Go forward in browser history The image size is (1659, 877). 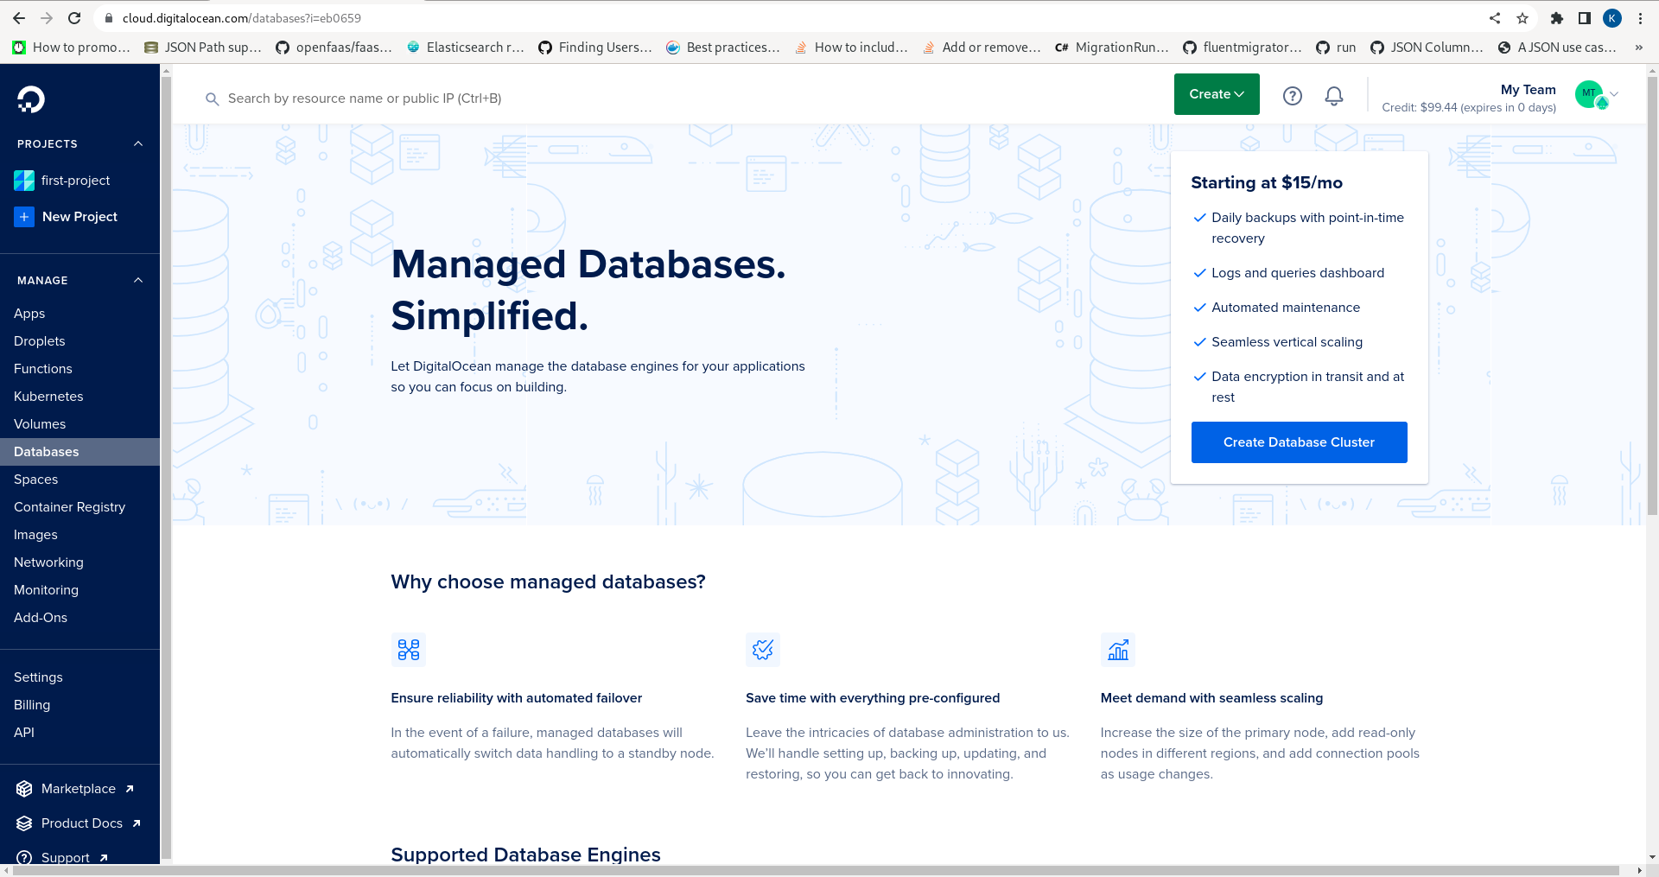47,18
